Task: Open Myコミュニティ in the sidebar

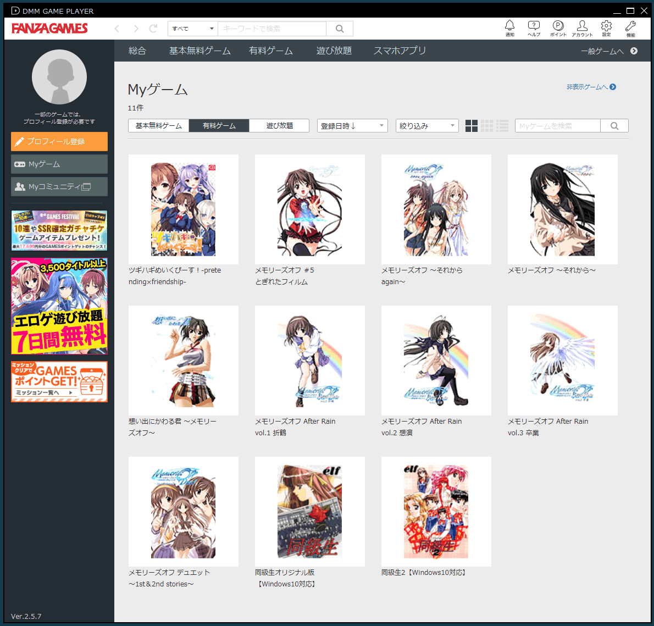Action: (x=59, y=186)
